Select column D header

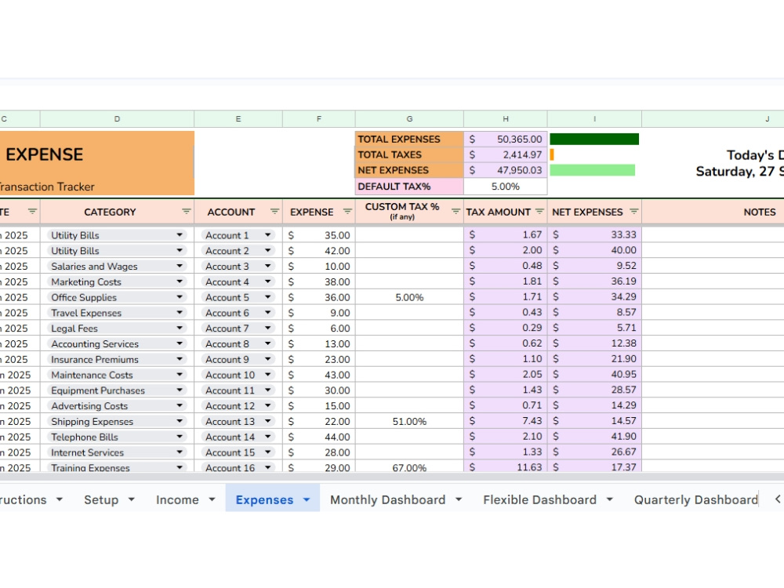(x=117, y=119)
